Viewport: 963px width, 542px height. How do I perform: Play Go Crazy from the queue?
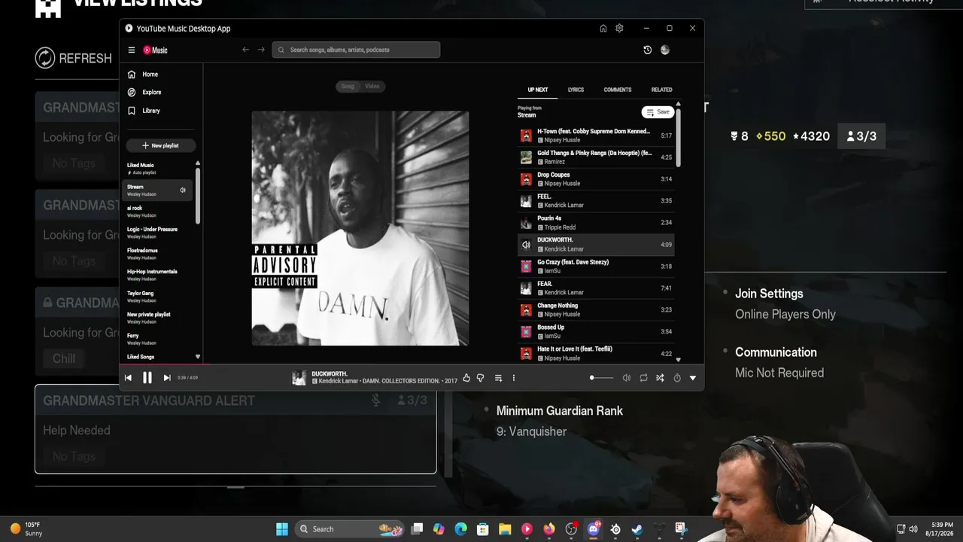pos(596,266)
